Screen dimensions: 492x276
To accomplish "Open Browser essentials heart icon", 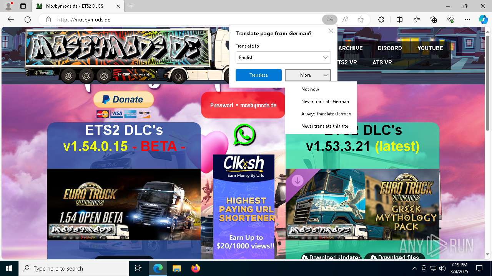I will (x=450, y=20).
